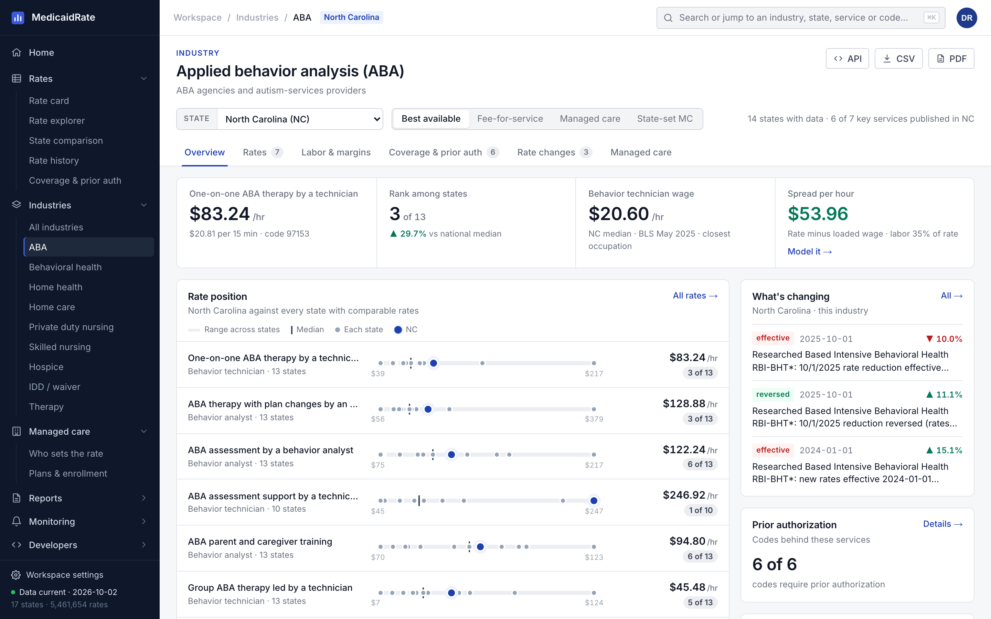
Task: Open Prior authorization Details link
Action: [x=943, y=524]
